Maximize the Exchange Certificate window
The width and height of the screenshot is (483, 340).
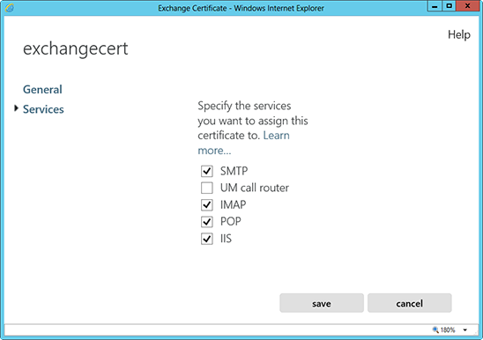click(x=450, y=6)
